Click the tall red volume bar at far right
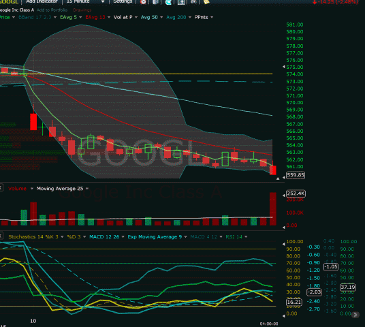365x327 pixels. tap(273, 209)
